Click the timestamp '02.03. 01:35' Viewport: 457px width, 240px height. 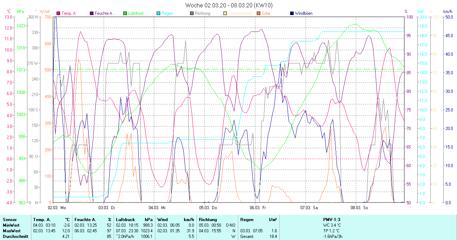(x=168, y=231)
